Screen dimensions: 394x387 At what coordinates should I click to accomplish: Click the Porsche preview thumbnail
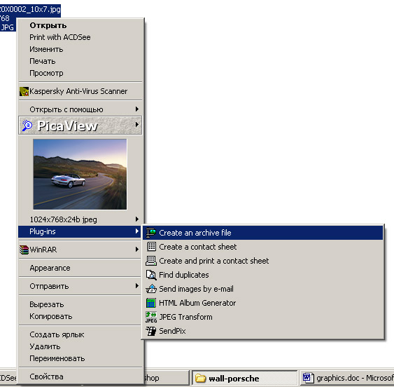(80, 175)
